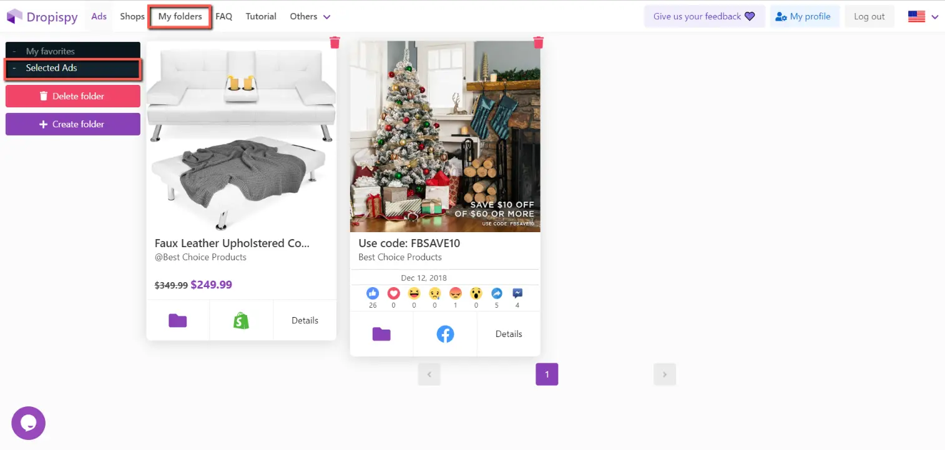
Task: Click the Create folder button
Action: pyautogui.click(x=72, y=124)
